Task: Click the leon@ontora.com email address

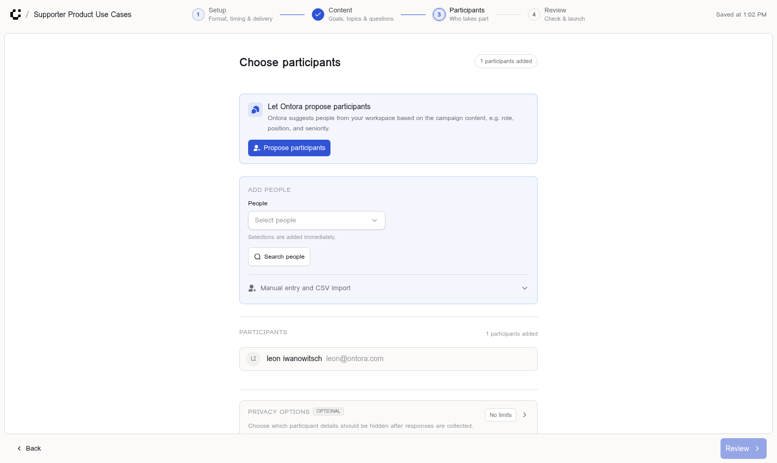Action: [355, 359]
